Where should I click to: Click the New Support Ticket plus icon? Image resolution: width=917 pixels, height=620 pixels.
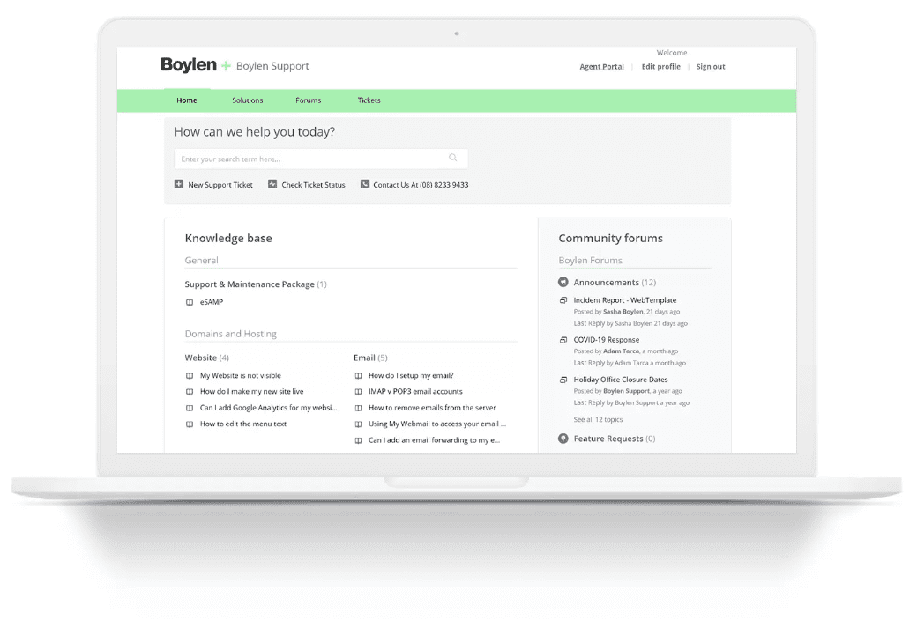pos(179,184)
